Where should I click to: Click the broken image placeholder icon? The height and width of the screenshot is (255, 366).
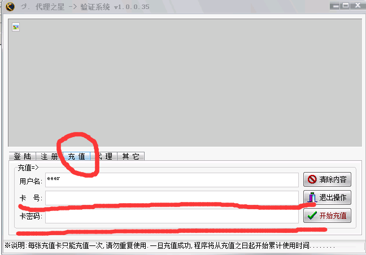click(16, 27)
